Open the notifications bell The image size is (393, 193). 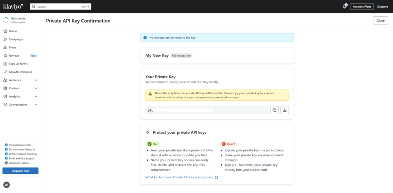pos(344,7)
